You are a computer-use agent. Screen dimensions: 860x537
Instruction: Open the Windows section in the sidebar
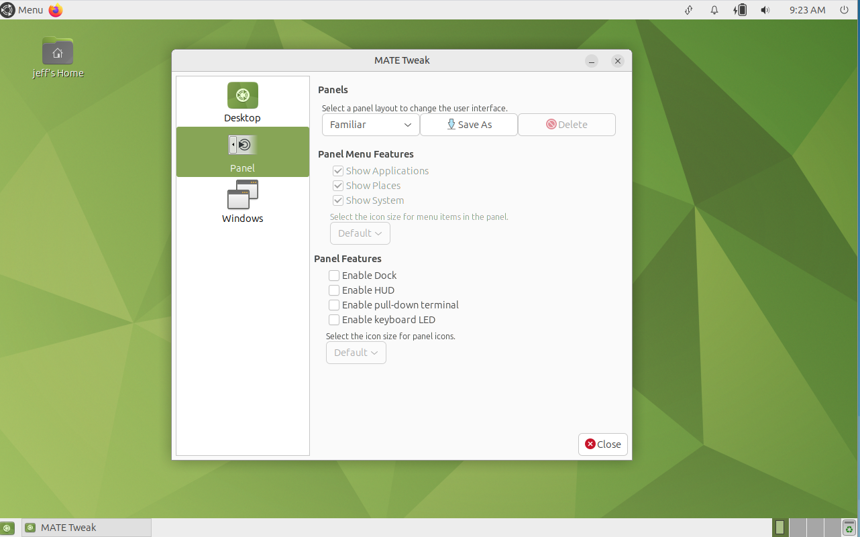pos(242,202)
